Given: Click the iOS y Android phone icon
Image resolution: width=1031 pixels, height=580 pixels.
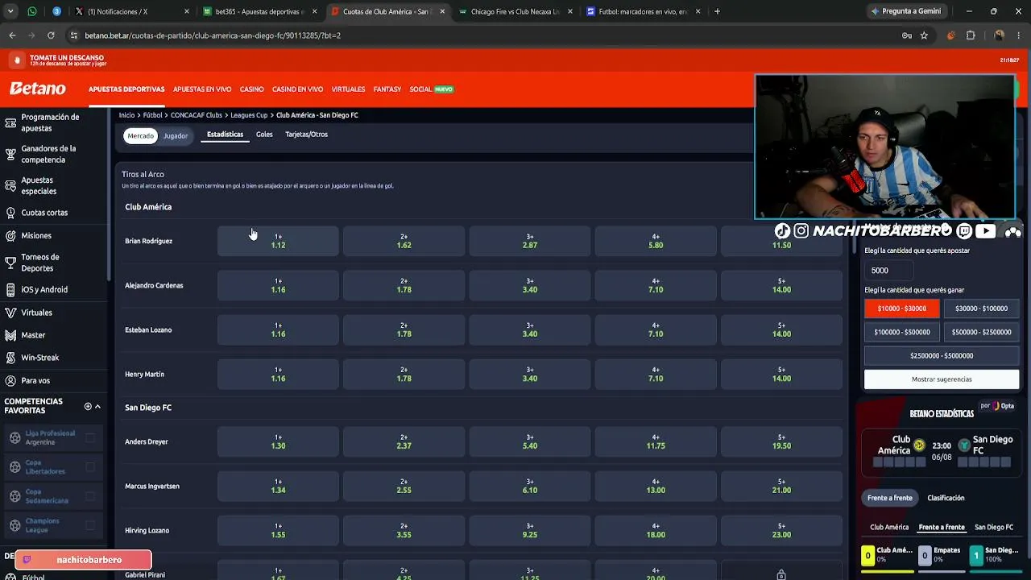Looking at the screenshot, I should click(x=10, y=289).
